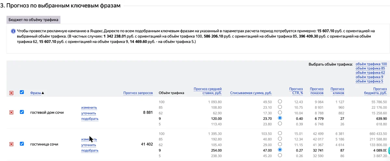This screenshot has width=390, height=161.
Task: Click изменить for гостиница сочи
Action: [x=89, y=139]
